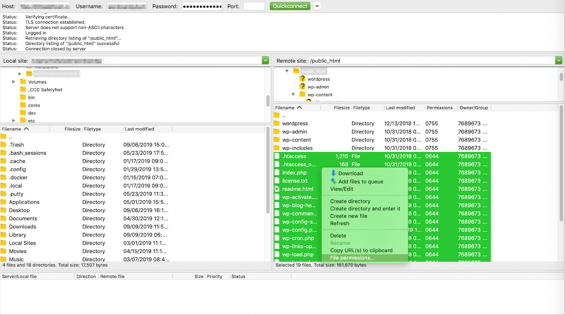Choose Refresh in the context menu
The width and height of the screenshot is (565, 315).
click(340, 223)
